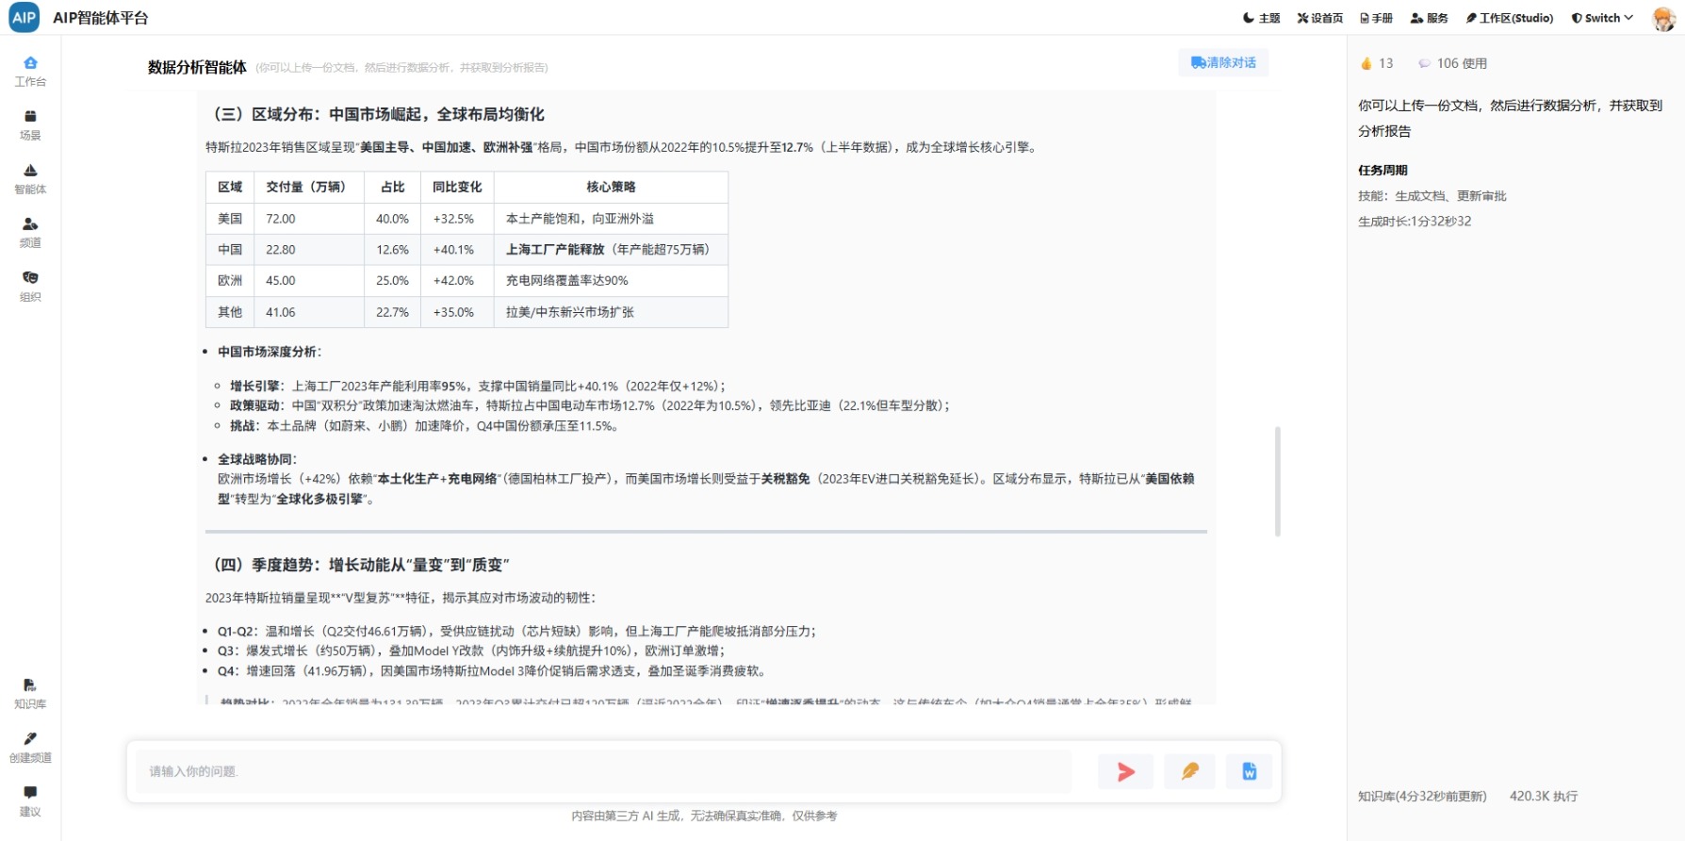
Task: Open the 服务 menu item
Action: 1429,18
